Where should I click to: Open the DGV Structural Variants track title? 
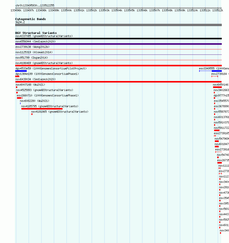pyautogui.click(x=36, y=33)
